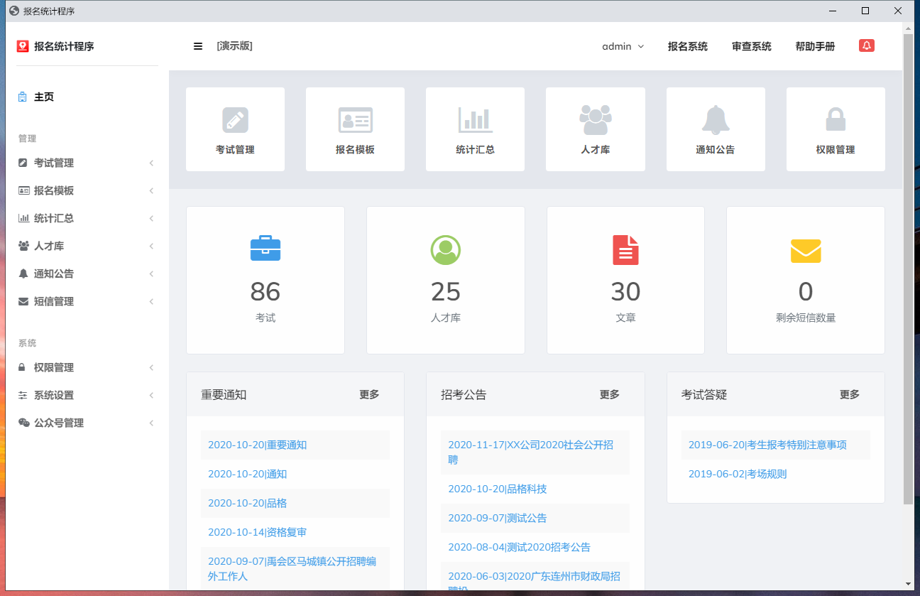Click 更多 in 重要通知 panel
The width and height of the screenshot is (920, 596).
click(369, 394)
